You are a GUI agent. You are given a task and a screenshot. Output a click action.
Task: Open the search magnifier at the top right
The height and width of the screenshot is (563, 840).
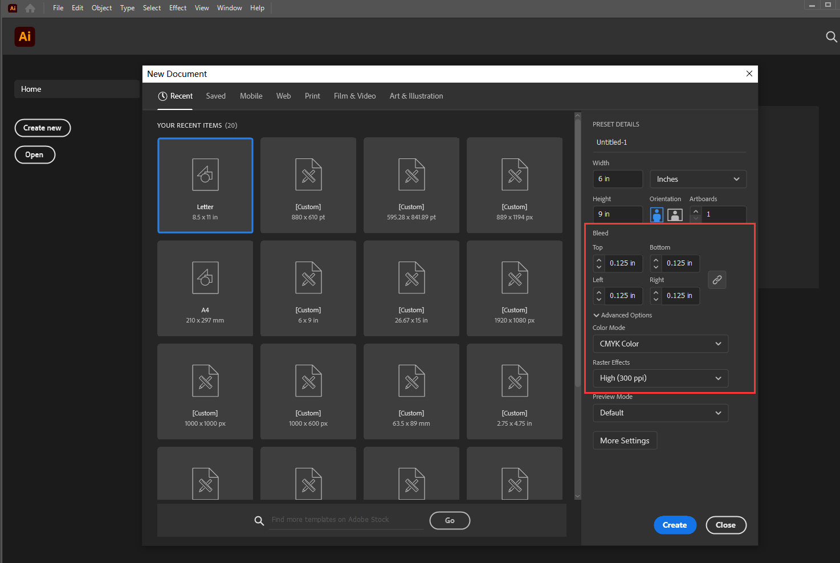tap(831, 37)
